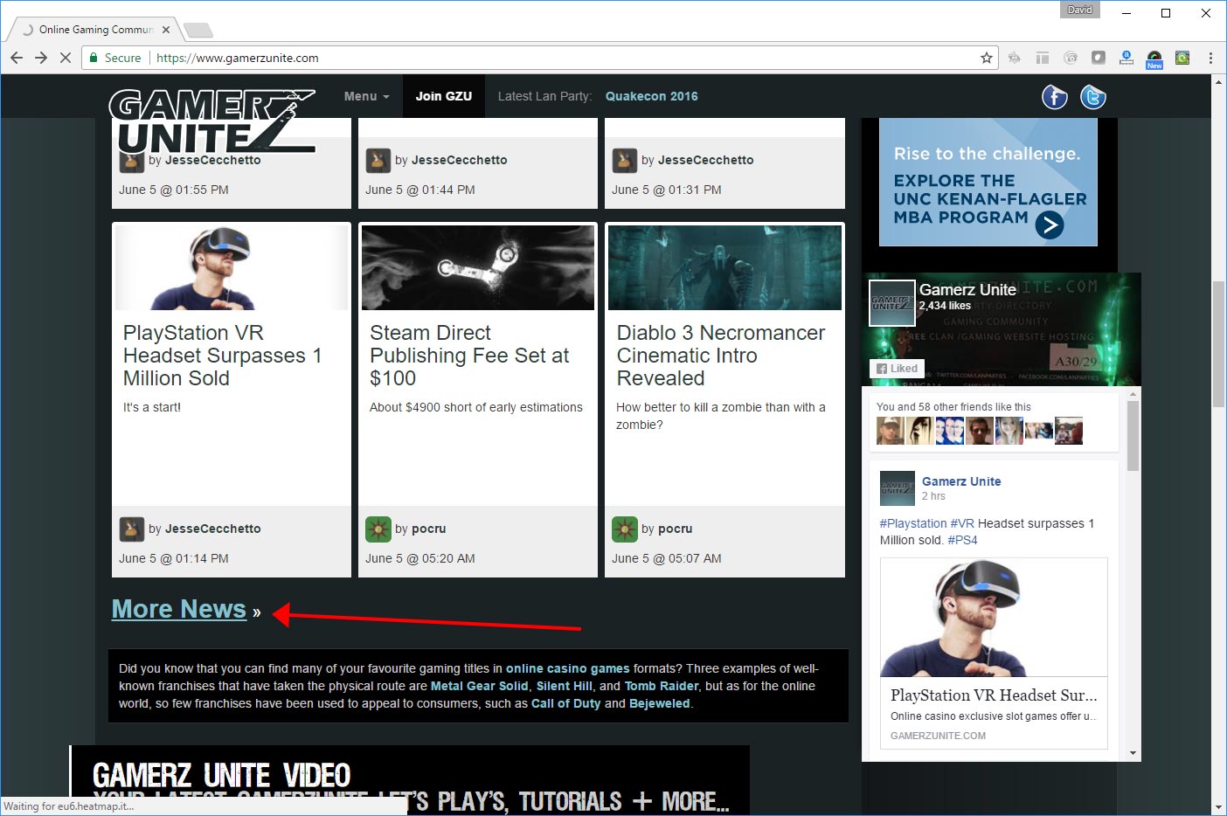Click the David profile button
1227x816 pixels.
pos(1080,10)
